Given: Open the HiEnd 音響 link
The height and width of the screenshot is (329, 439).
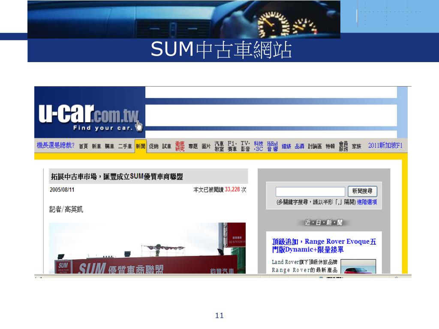Looking at the screenshot, I should (272, 146).
